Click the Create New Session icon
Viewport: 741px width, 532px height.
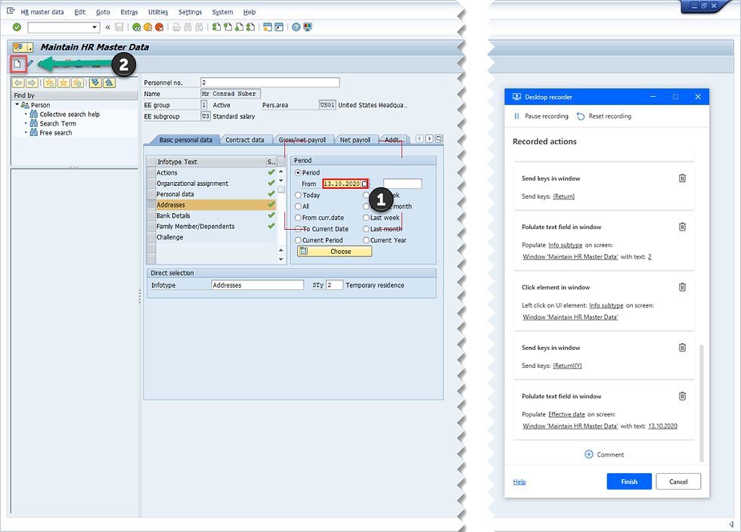(x=268, y=27)
